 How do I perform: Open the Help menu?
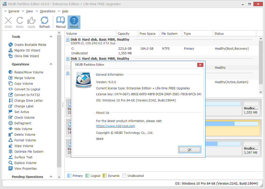click(65, 11)
